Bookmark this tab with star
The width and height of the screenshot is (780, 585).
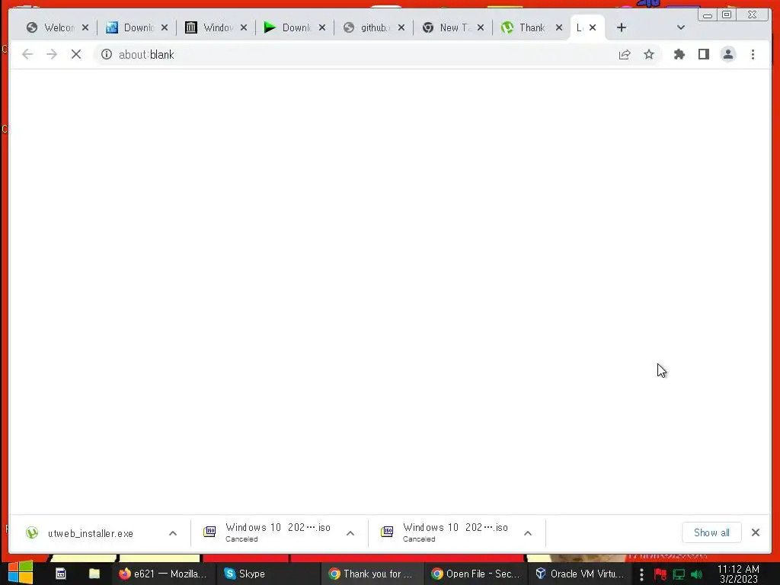(x=649, y=54)
